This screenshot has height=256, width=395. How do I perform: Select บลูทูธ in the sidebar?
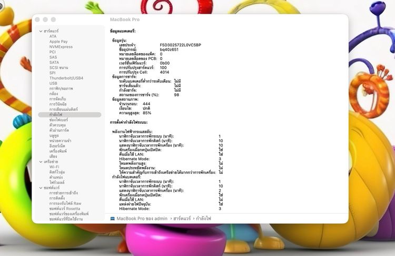pyautogui.click(x=54, y=135)
